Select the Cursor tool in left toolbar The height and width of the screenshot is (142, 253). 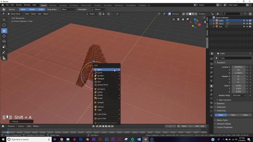(x=4, y=25)
